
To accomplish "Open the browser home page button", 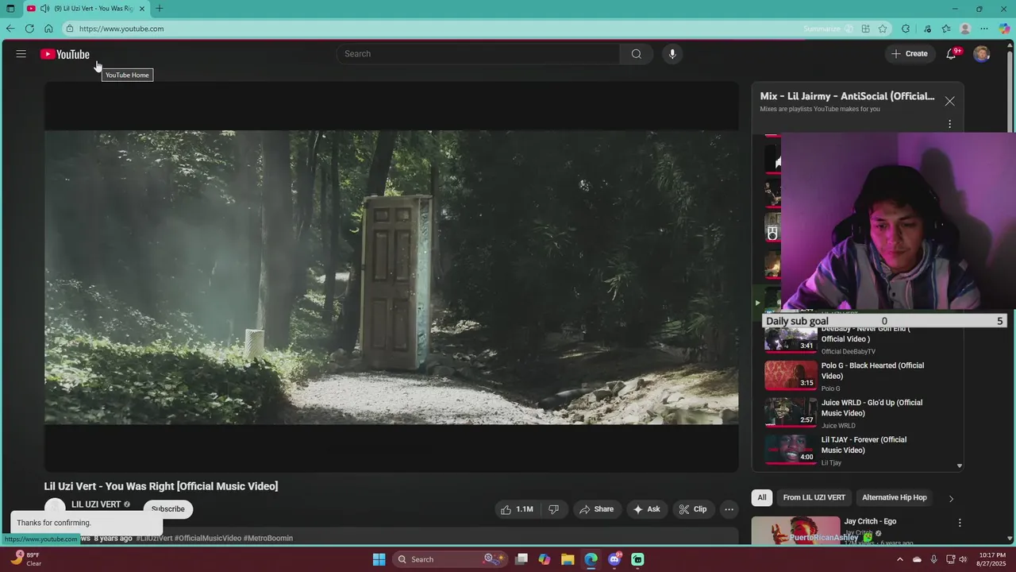I will pyautogui.click(x=48, y=29).
